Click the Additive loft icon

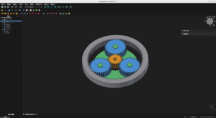point(8,13)
